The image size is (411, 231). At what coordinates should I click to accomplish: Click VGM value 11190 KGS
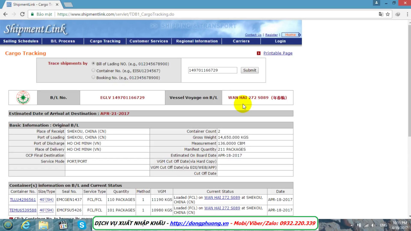coord(162,200)
